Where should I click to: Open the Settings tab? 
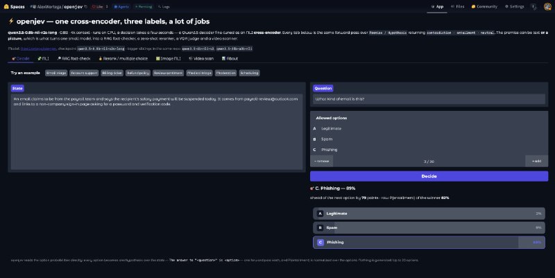(x=514, y=6)
